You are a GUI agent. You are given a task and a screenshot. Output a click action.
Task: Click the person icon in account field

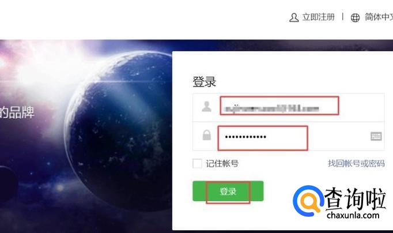point(206,106)
